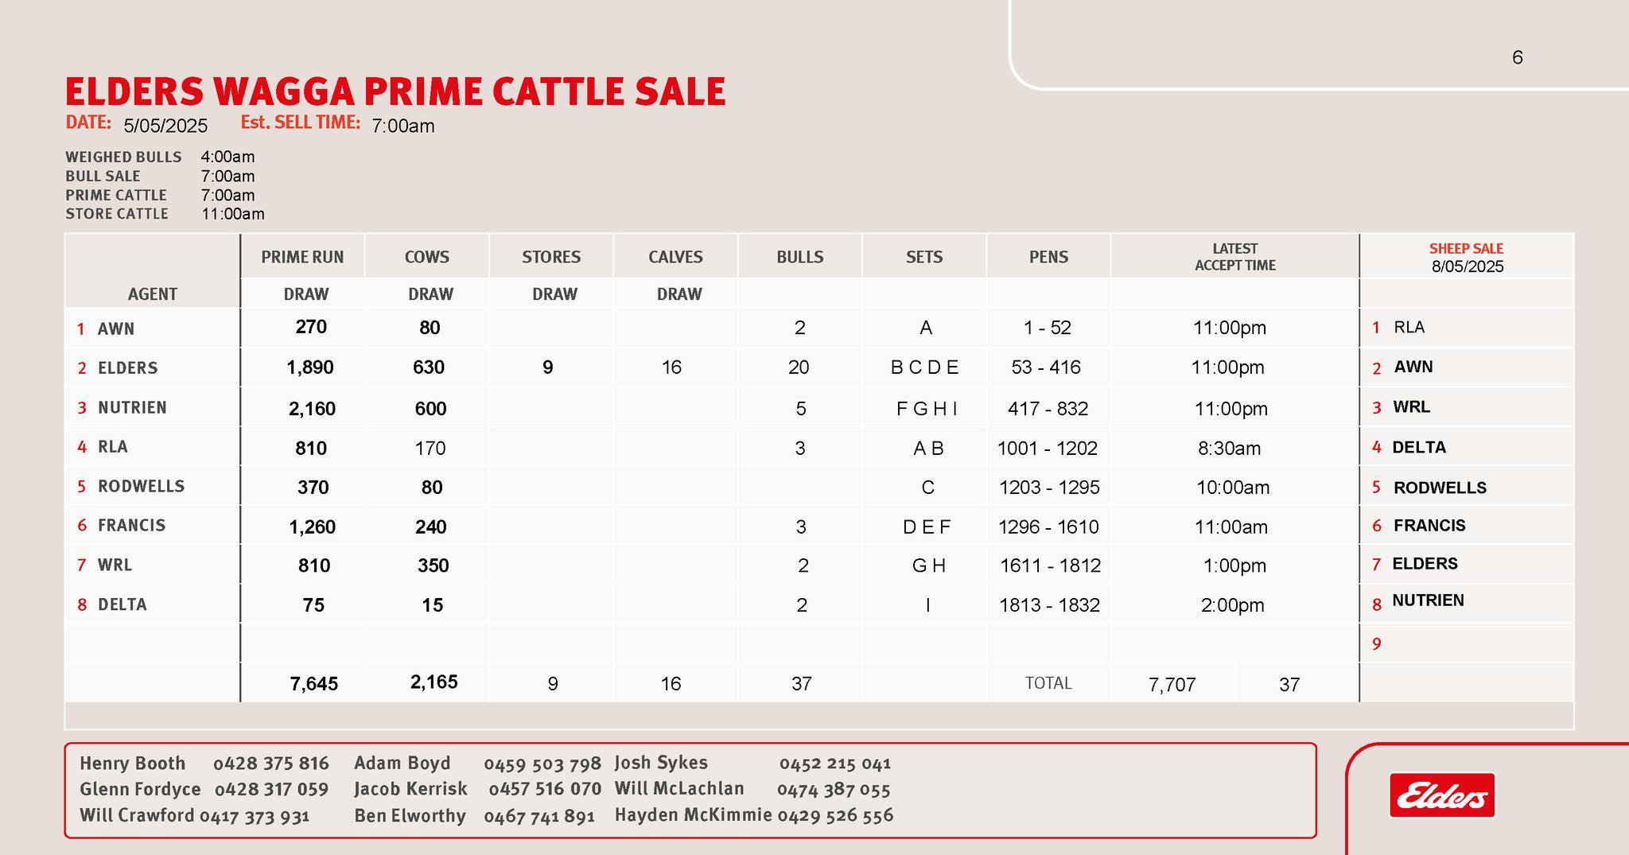
Task: Click the NUTRIEN prime run value 2,160
Action: coord(312,409)
